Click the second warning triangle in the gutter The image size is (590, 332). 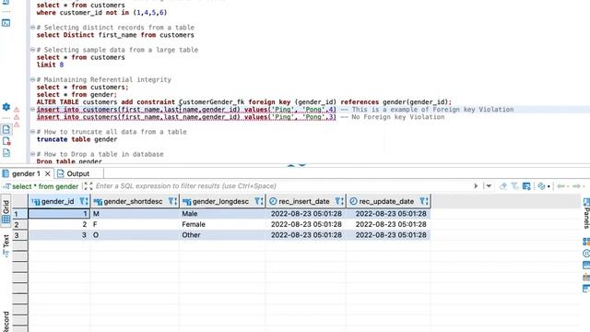tap(17, 117)
